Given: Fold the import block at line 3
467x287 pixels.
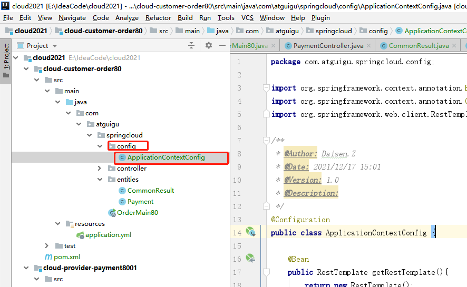Looking at the screenshot, I should 266,88.
